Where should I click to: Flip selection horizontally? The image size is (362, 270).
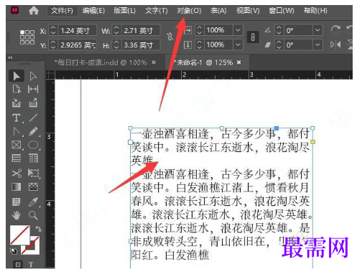point(335,45)
